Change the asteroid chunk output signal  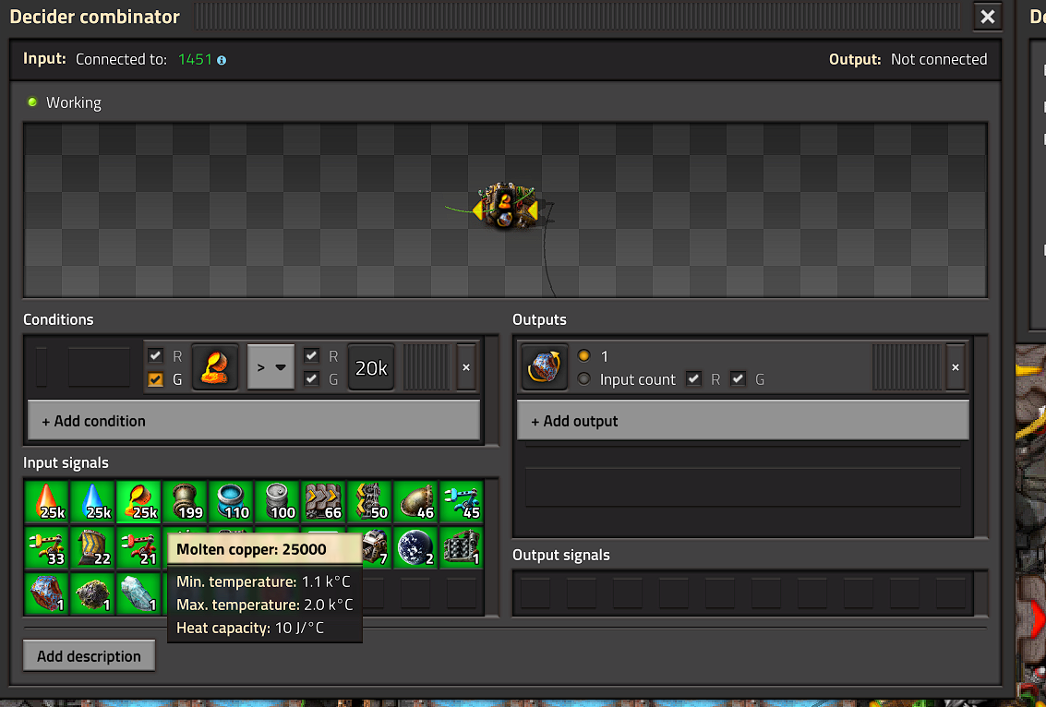(x=545, y=366)
